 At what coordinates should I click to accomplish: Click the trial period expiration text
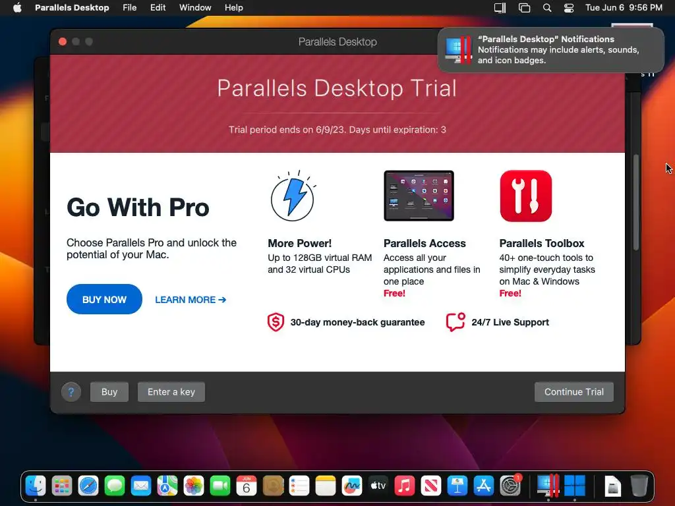(337, 130)
